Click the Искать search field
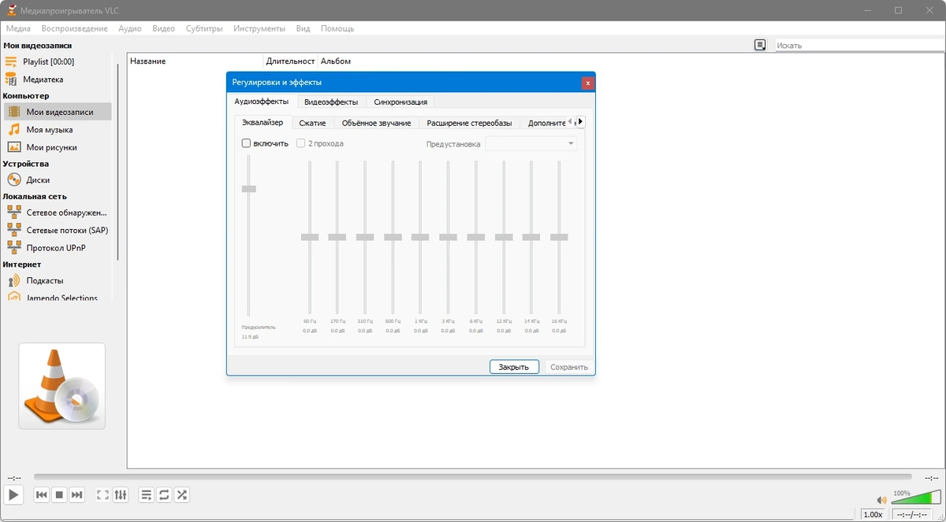Viewport: 946px width, 522px height. pyautogui.click(x=858, y=46)
